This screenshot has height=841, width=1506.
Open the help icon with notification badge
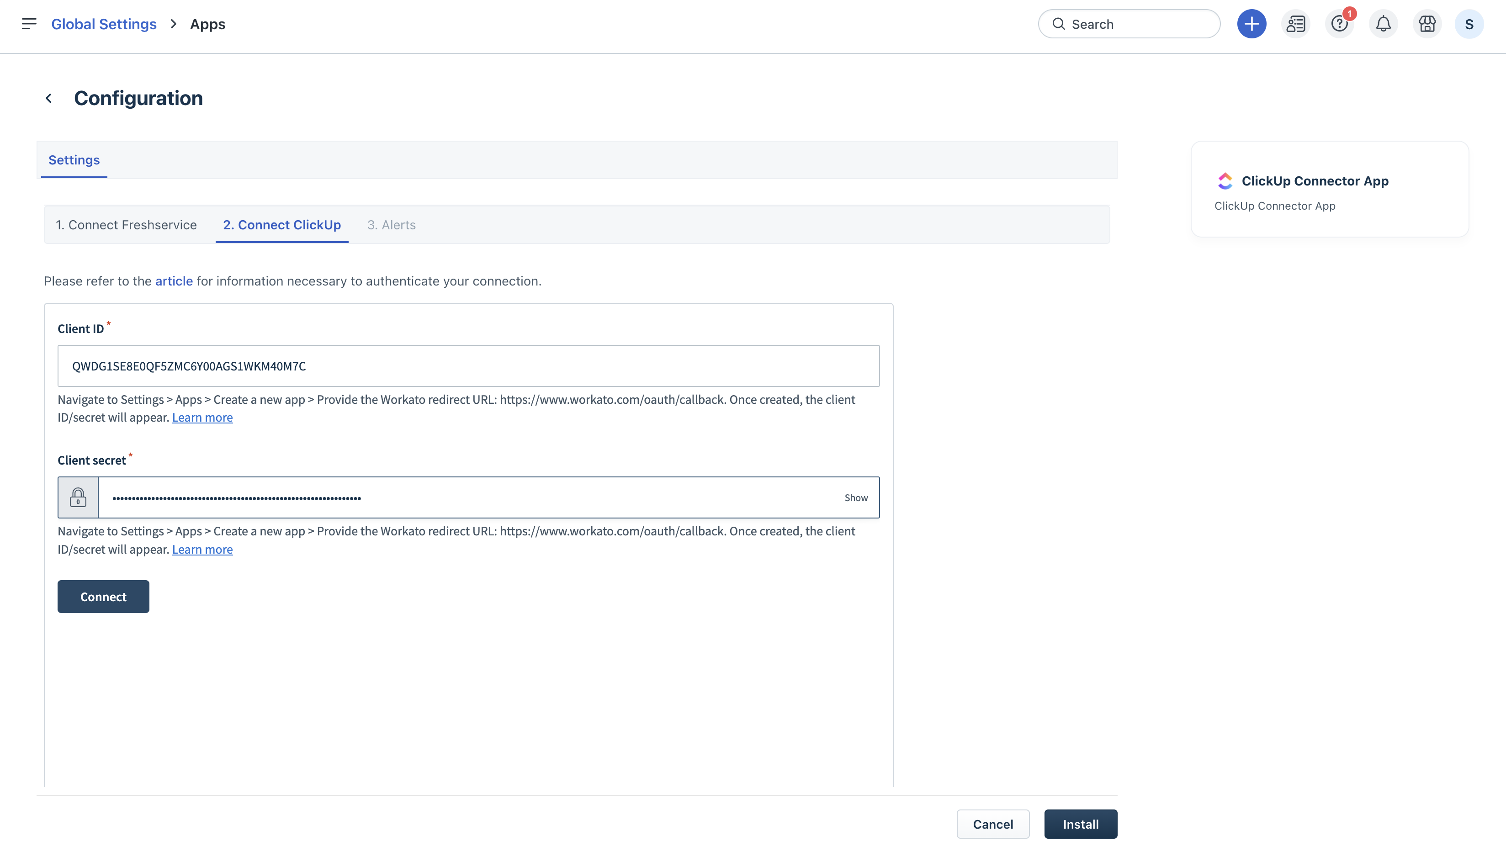point(1339,24)
